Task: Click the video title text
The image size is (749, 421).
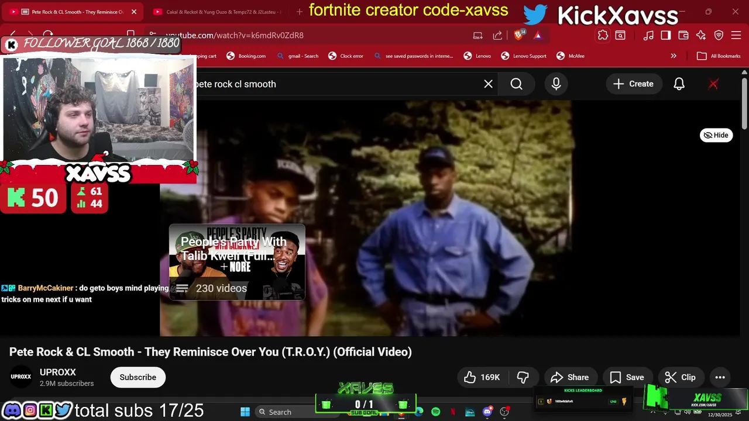Action: coord(211,352)
